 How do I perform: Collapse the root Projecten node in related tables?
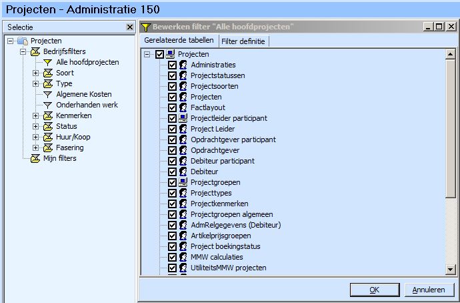147,54
